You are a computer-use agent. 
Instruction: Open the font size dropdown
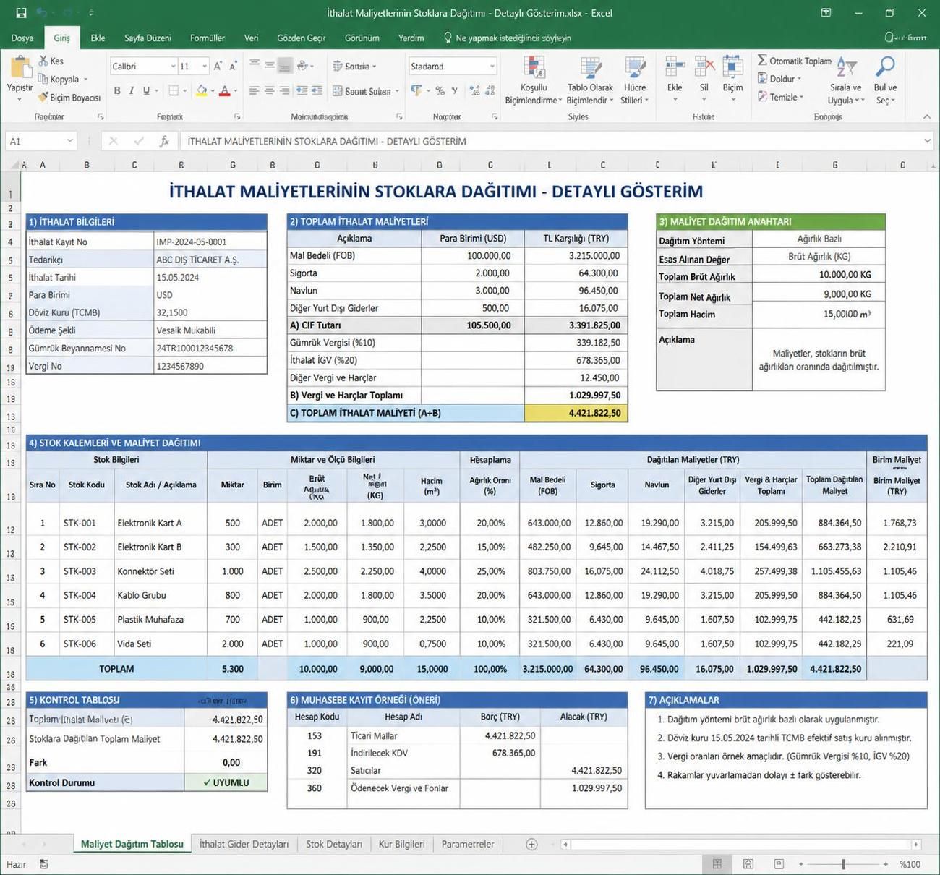coord(205,66)
